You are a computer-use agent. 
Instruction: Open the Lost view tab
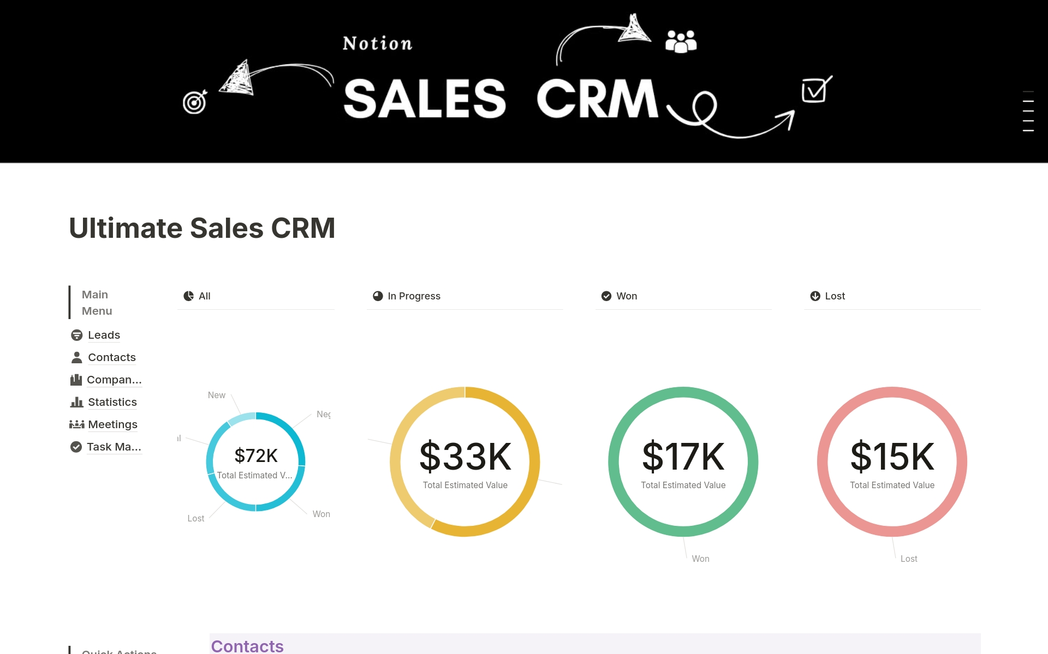point(835,296)
